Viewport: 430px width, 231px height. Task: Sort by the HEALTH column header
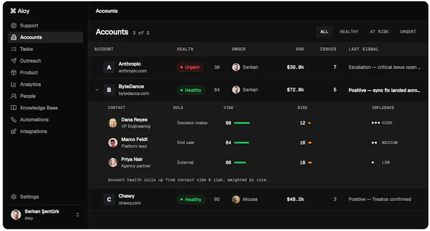[185, 49]
